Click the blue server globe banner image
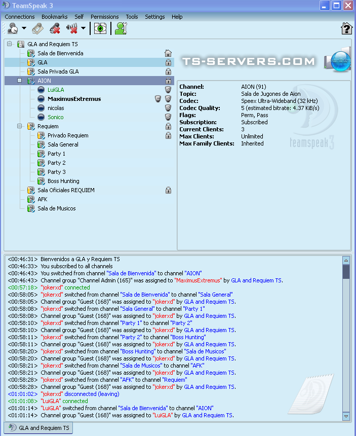 [x=337, y=60]
